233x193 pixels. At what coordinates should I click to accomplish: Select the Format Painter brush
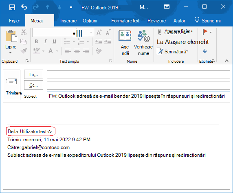(x=24, y=50)
